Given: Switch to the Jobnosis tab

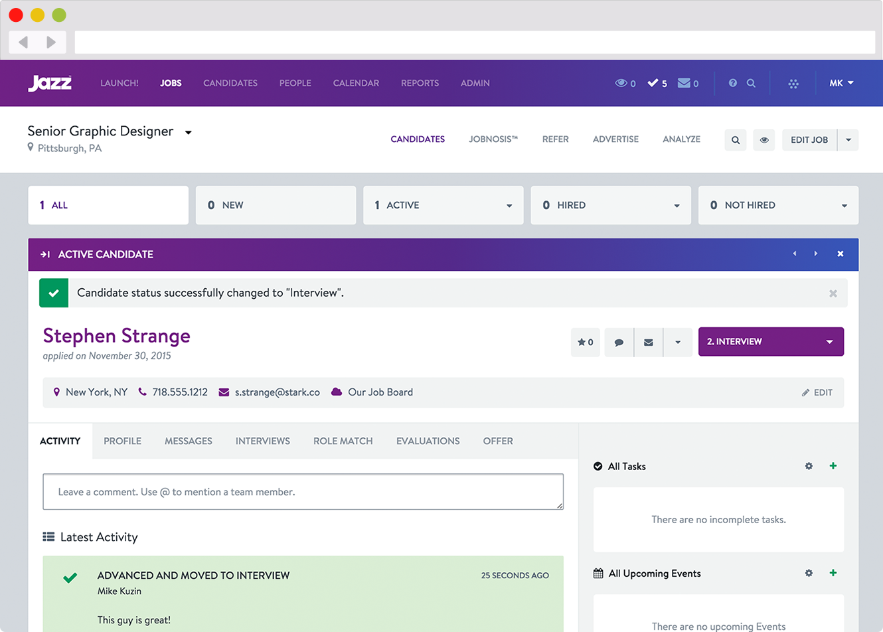Looking at the screenshot, I should pyautogui.click(x=493, y=139).
